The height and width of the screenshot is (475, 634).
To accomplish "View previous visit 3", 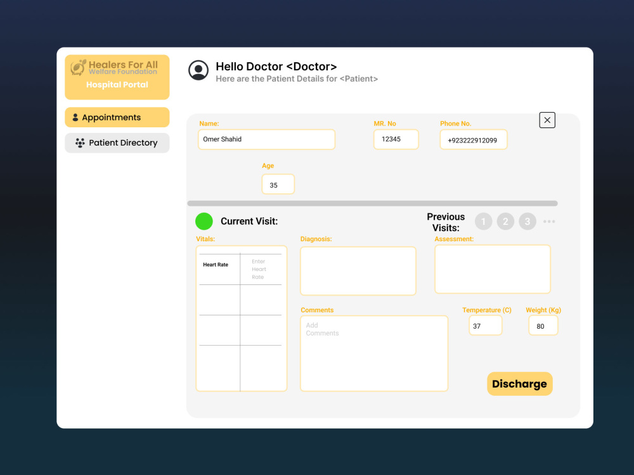I will click(x=527, y=221).
